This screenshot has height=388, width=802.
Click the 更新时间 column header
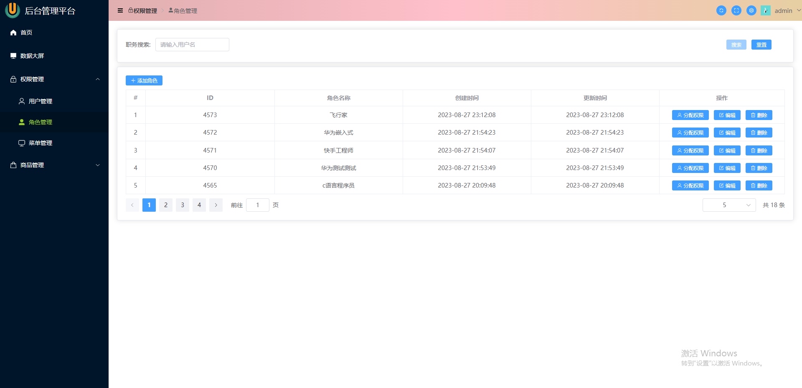(595, 98)
